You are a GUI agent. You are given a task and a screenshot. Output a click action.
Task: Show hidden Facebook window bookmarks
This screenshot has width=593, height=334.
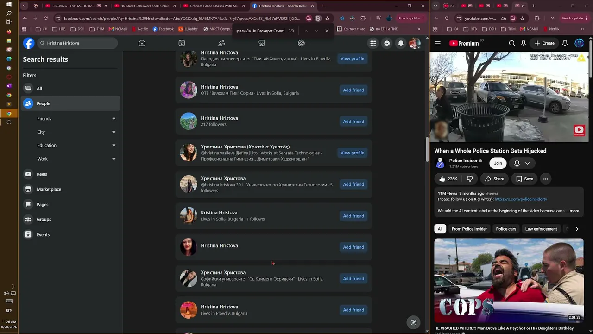419,29
